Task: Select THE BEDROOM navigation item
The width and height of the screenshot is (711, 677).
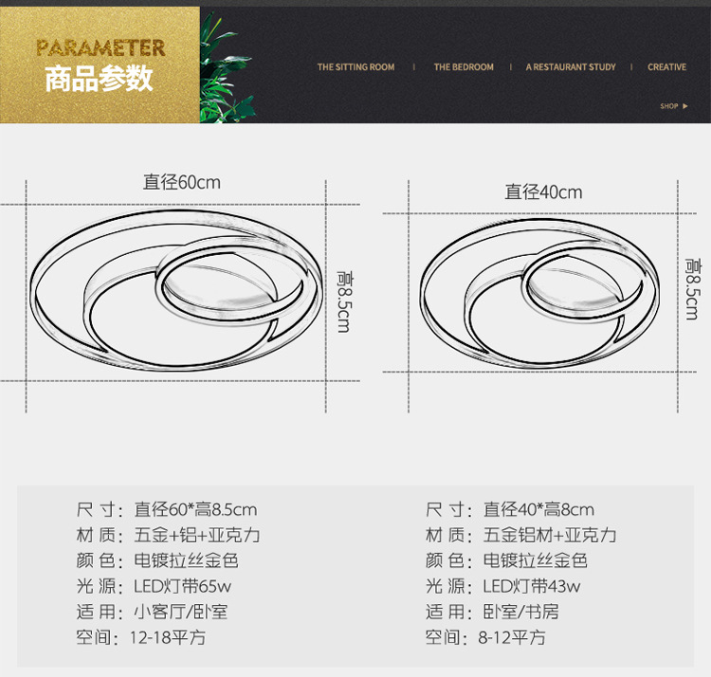Action: coord(464,67)
